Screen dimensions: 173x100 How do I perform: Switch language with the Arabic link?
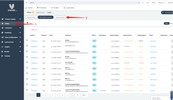pyautogui.click(x=148, y=3)
